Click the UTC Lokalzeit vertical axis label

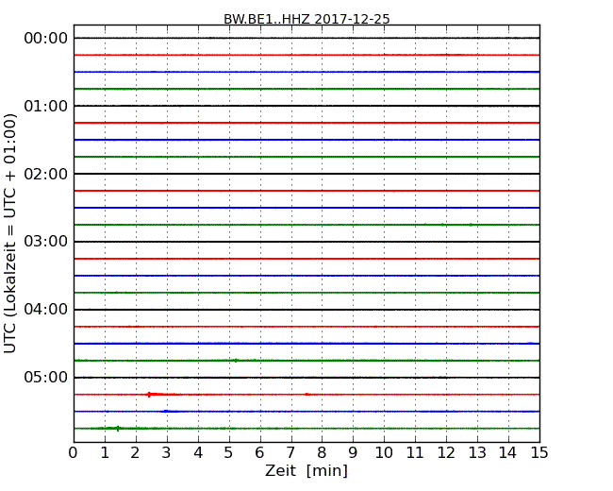pyautogui.click(x=9, y=233)
